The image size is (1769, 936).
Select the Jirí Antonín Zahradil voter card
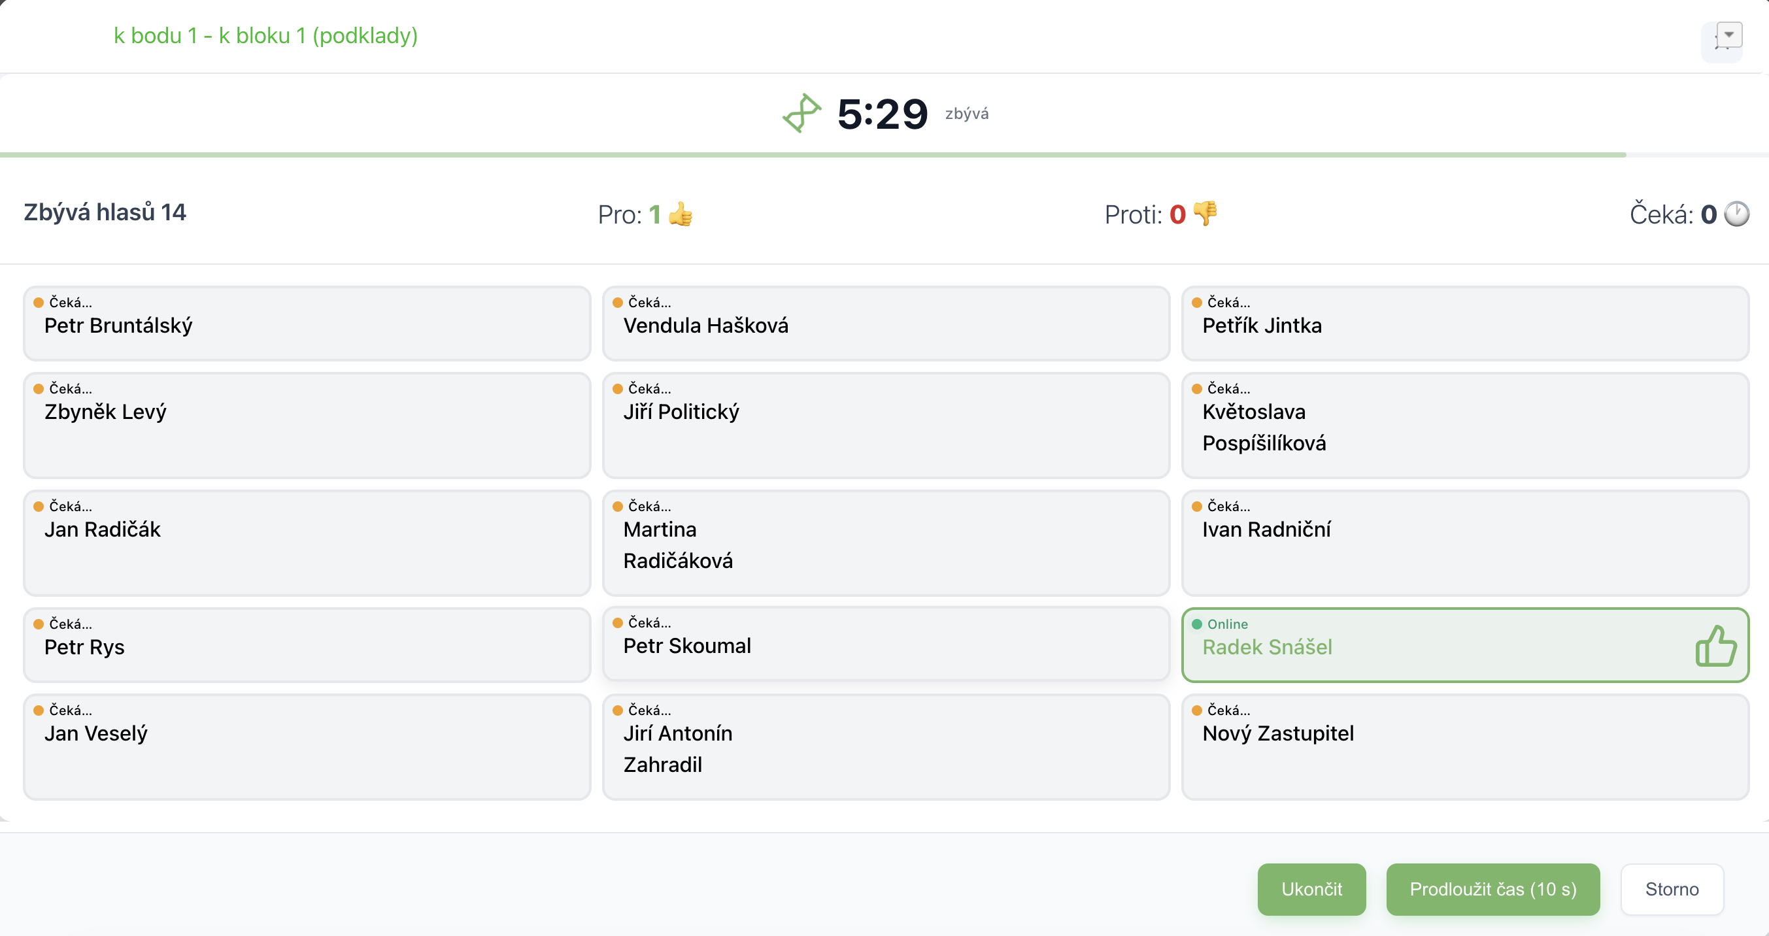pyautogui.click(x=886, y=747)
